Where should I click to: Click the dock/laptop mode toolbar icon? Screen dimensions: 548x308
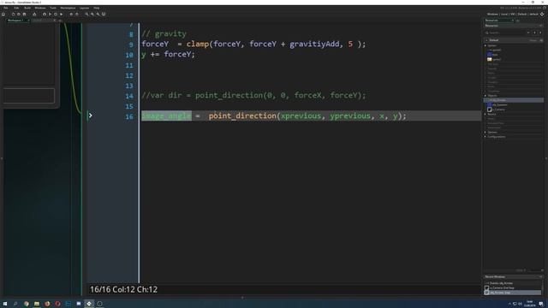point(104,15)
